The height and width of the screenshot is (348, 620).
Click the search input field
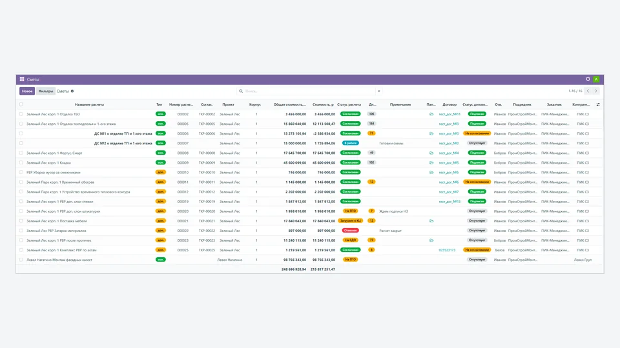[x=309, y=91]
